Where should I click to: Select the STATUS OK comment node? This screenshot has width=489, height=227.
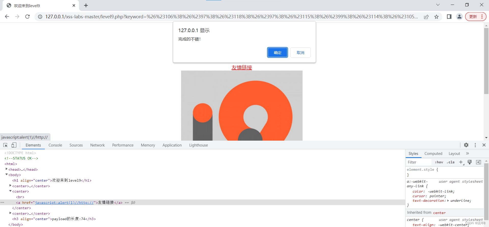click(21, 158)
